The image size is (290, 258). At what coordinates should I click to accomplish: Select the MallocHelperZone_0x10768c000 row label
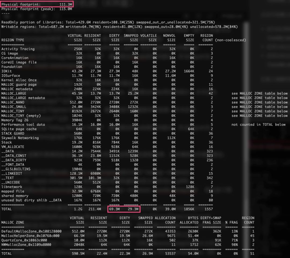[x=31, y=236]
